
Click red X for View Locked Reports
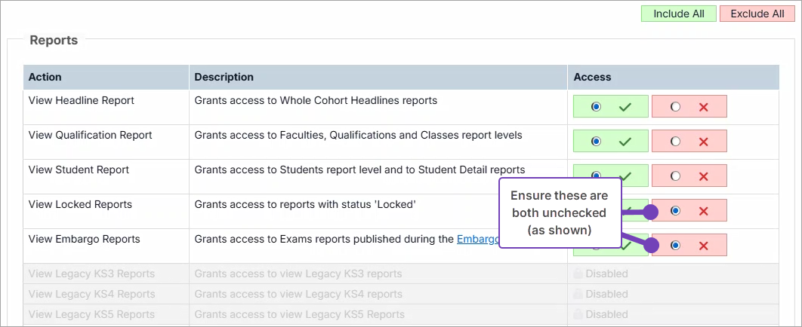pos(704,211)
